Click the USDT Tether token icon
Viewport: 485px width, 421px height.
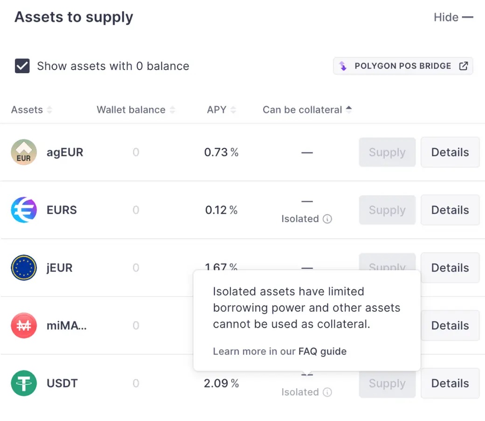pos(23,383)
